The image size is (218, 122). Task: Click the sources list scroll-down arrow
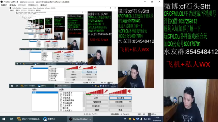84,110
